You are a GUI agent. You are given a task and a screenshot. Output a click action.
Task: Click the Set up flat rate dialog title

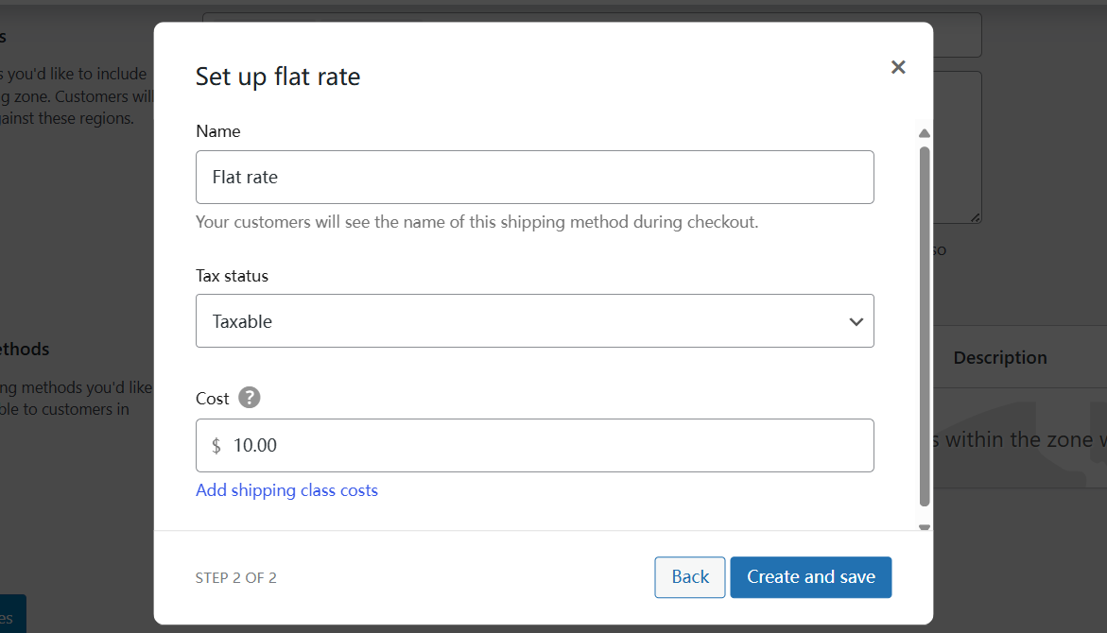[x=278, y=77]
